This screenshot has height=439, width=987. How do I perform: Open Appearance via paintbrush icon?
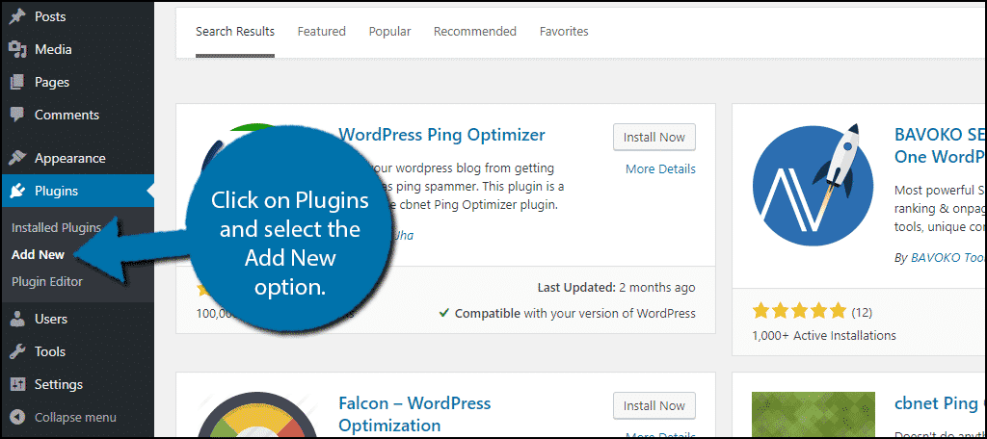click(x=18, y=158)
